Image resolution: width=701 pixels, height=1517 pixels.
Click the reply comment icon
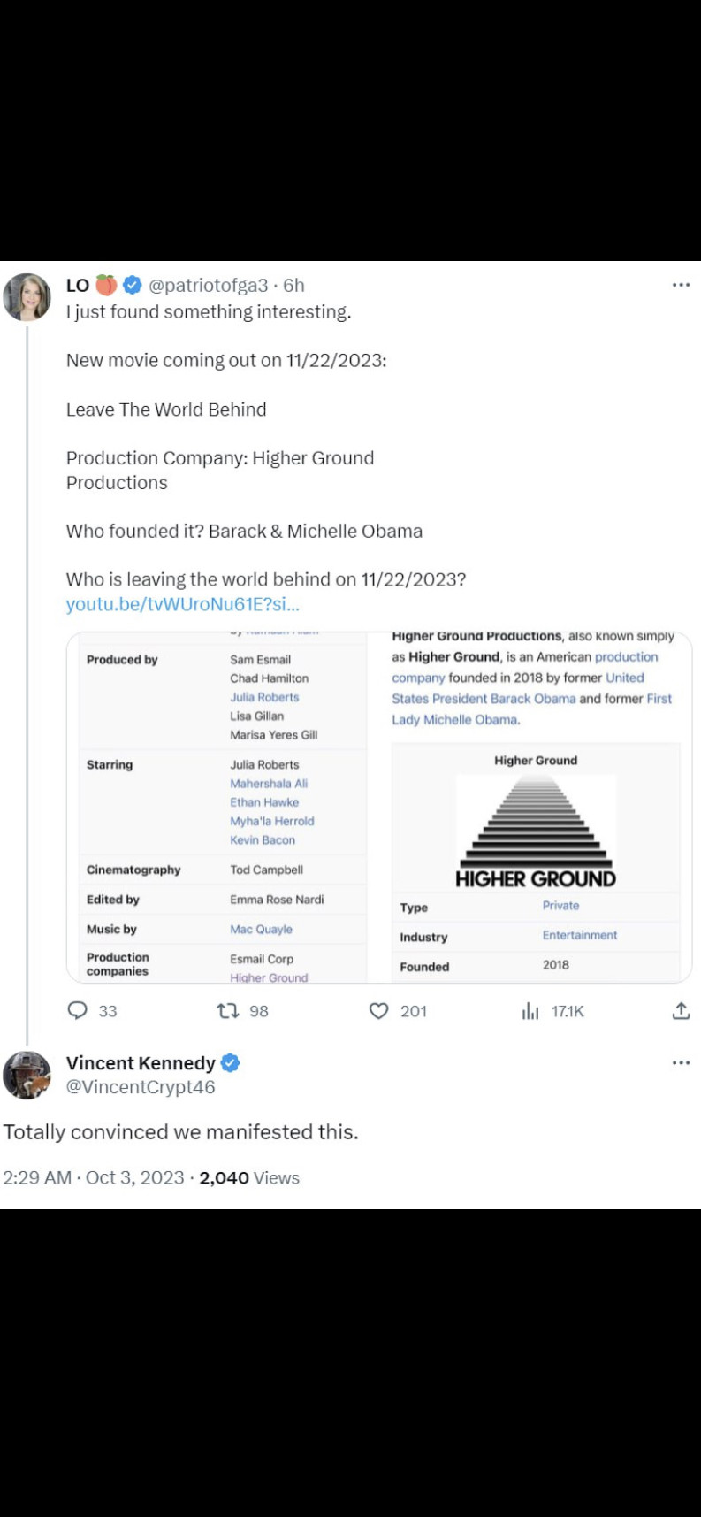pyautogui.click(x=79, y=1010)
